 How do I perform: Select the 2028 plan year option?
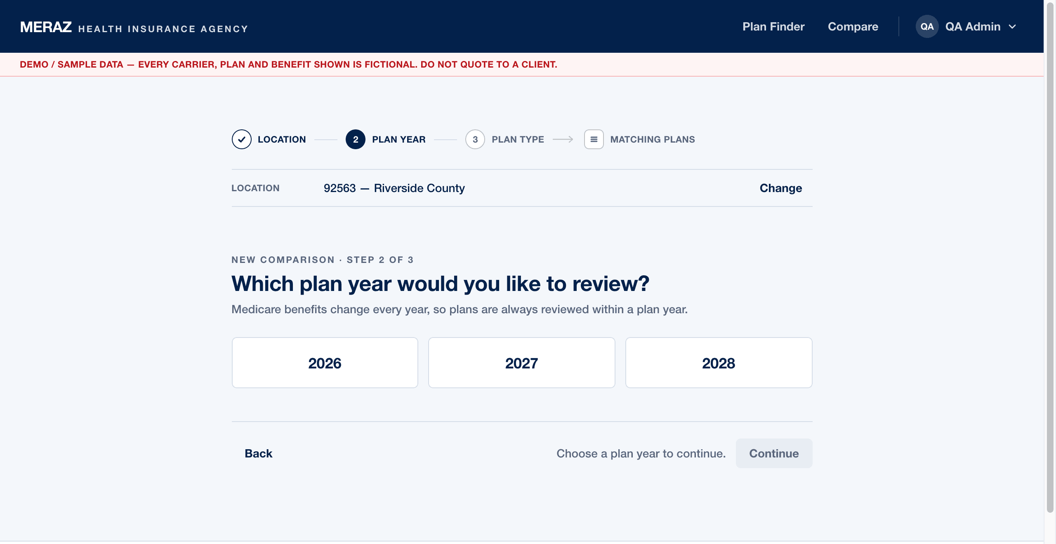pos(719,363)
